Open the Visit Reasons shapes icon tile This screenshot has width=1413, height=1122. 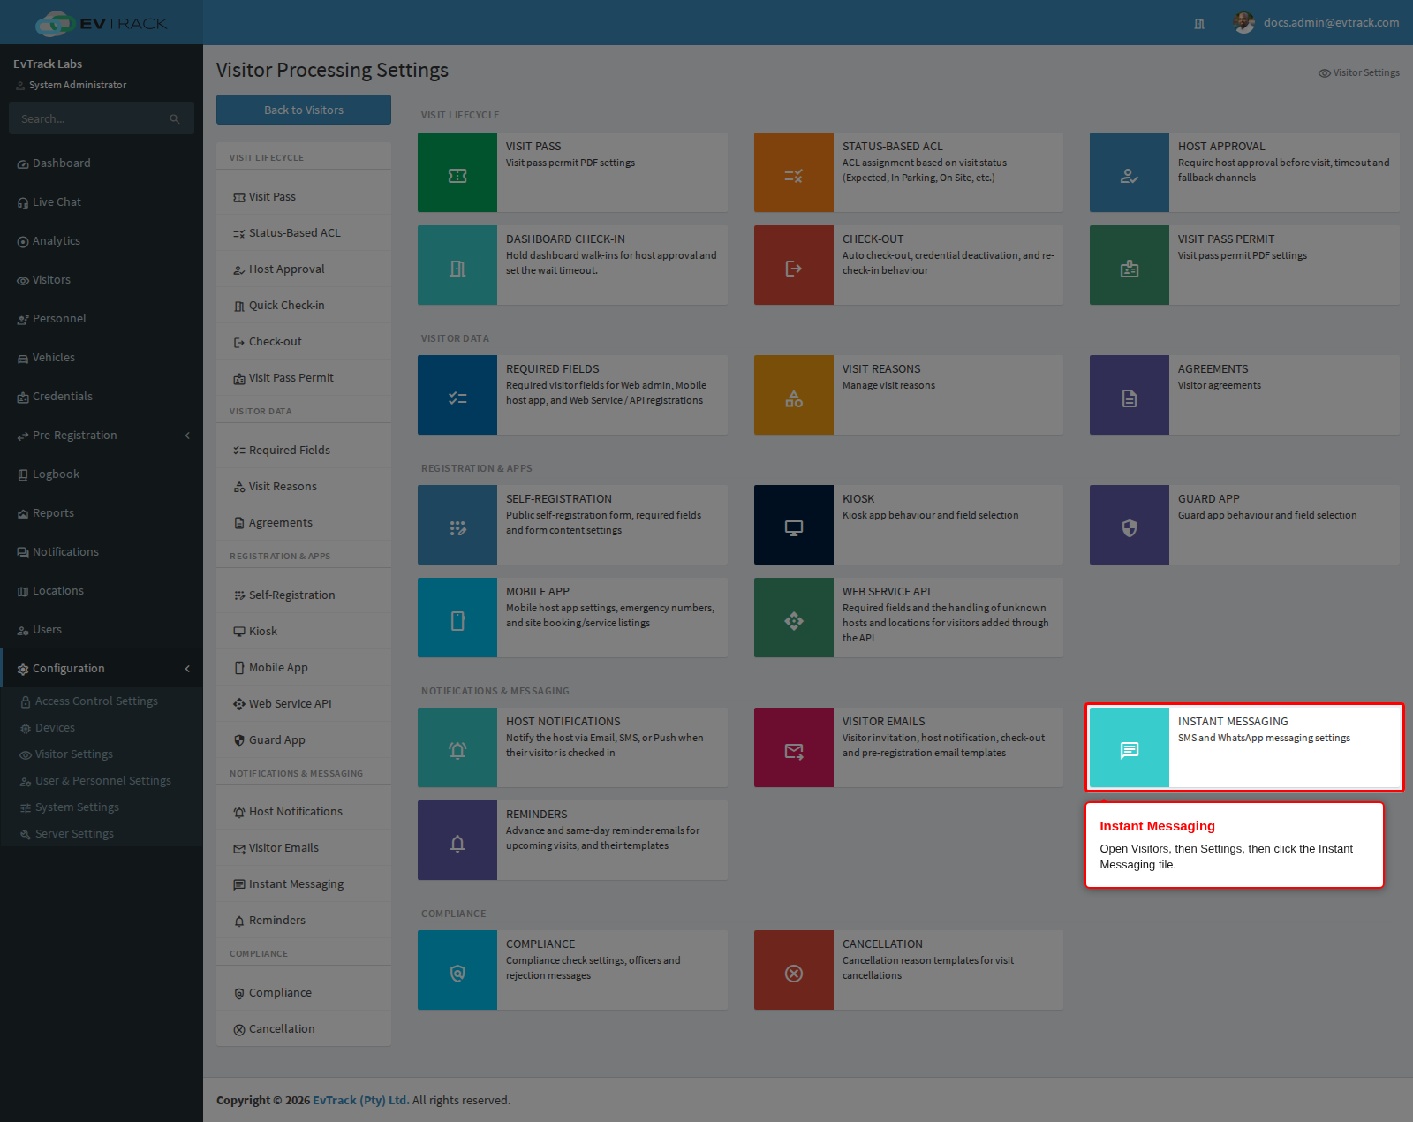tap(794, 395)
